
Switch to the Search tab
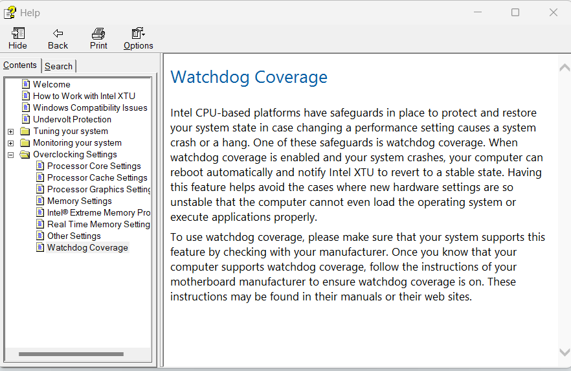tap(59, 66)
